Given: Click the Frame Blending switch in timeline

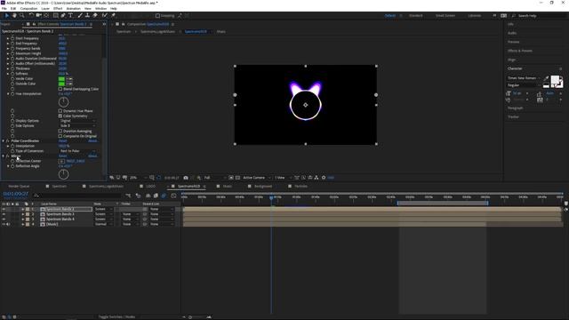Looking at the screenshot, I should [x=156, y=196].
